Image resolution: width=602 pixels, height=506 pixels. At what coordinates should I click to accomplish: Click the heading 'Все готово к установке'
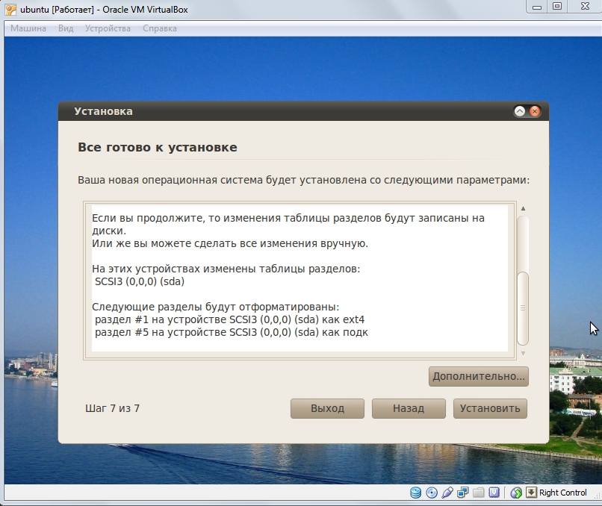click(x=158, y=147)
